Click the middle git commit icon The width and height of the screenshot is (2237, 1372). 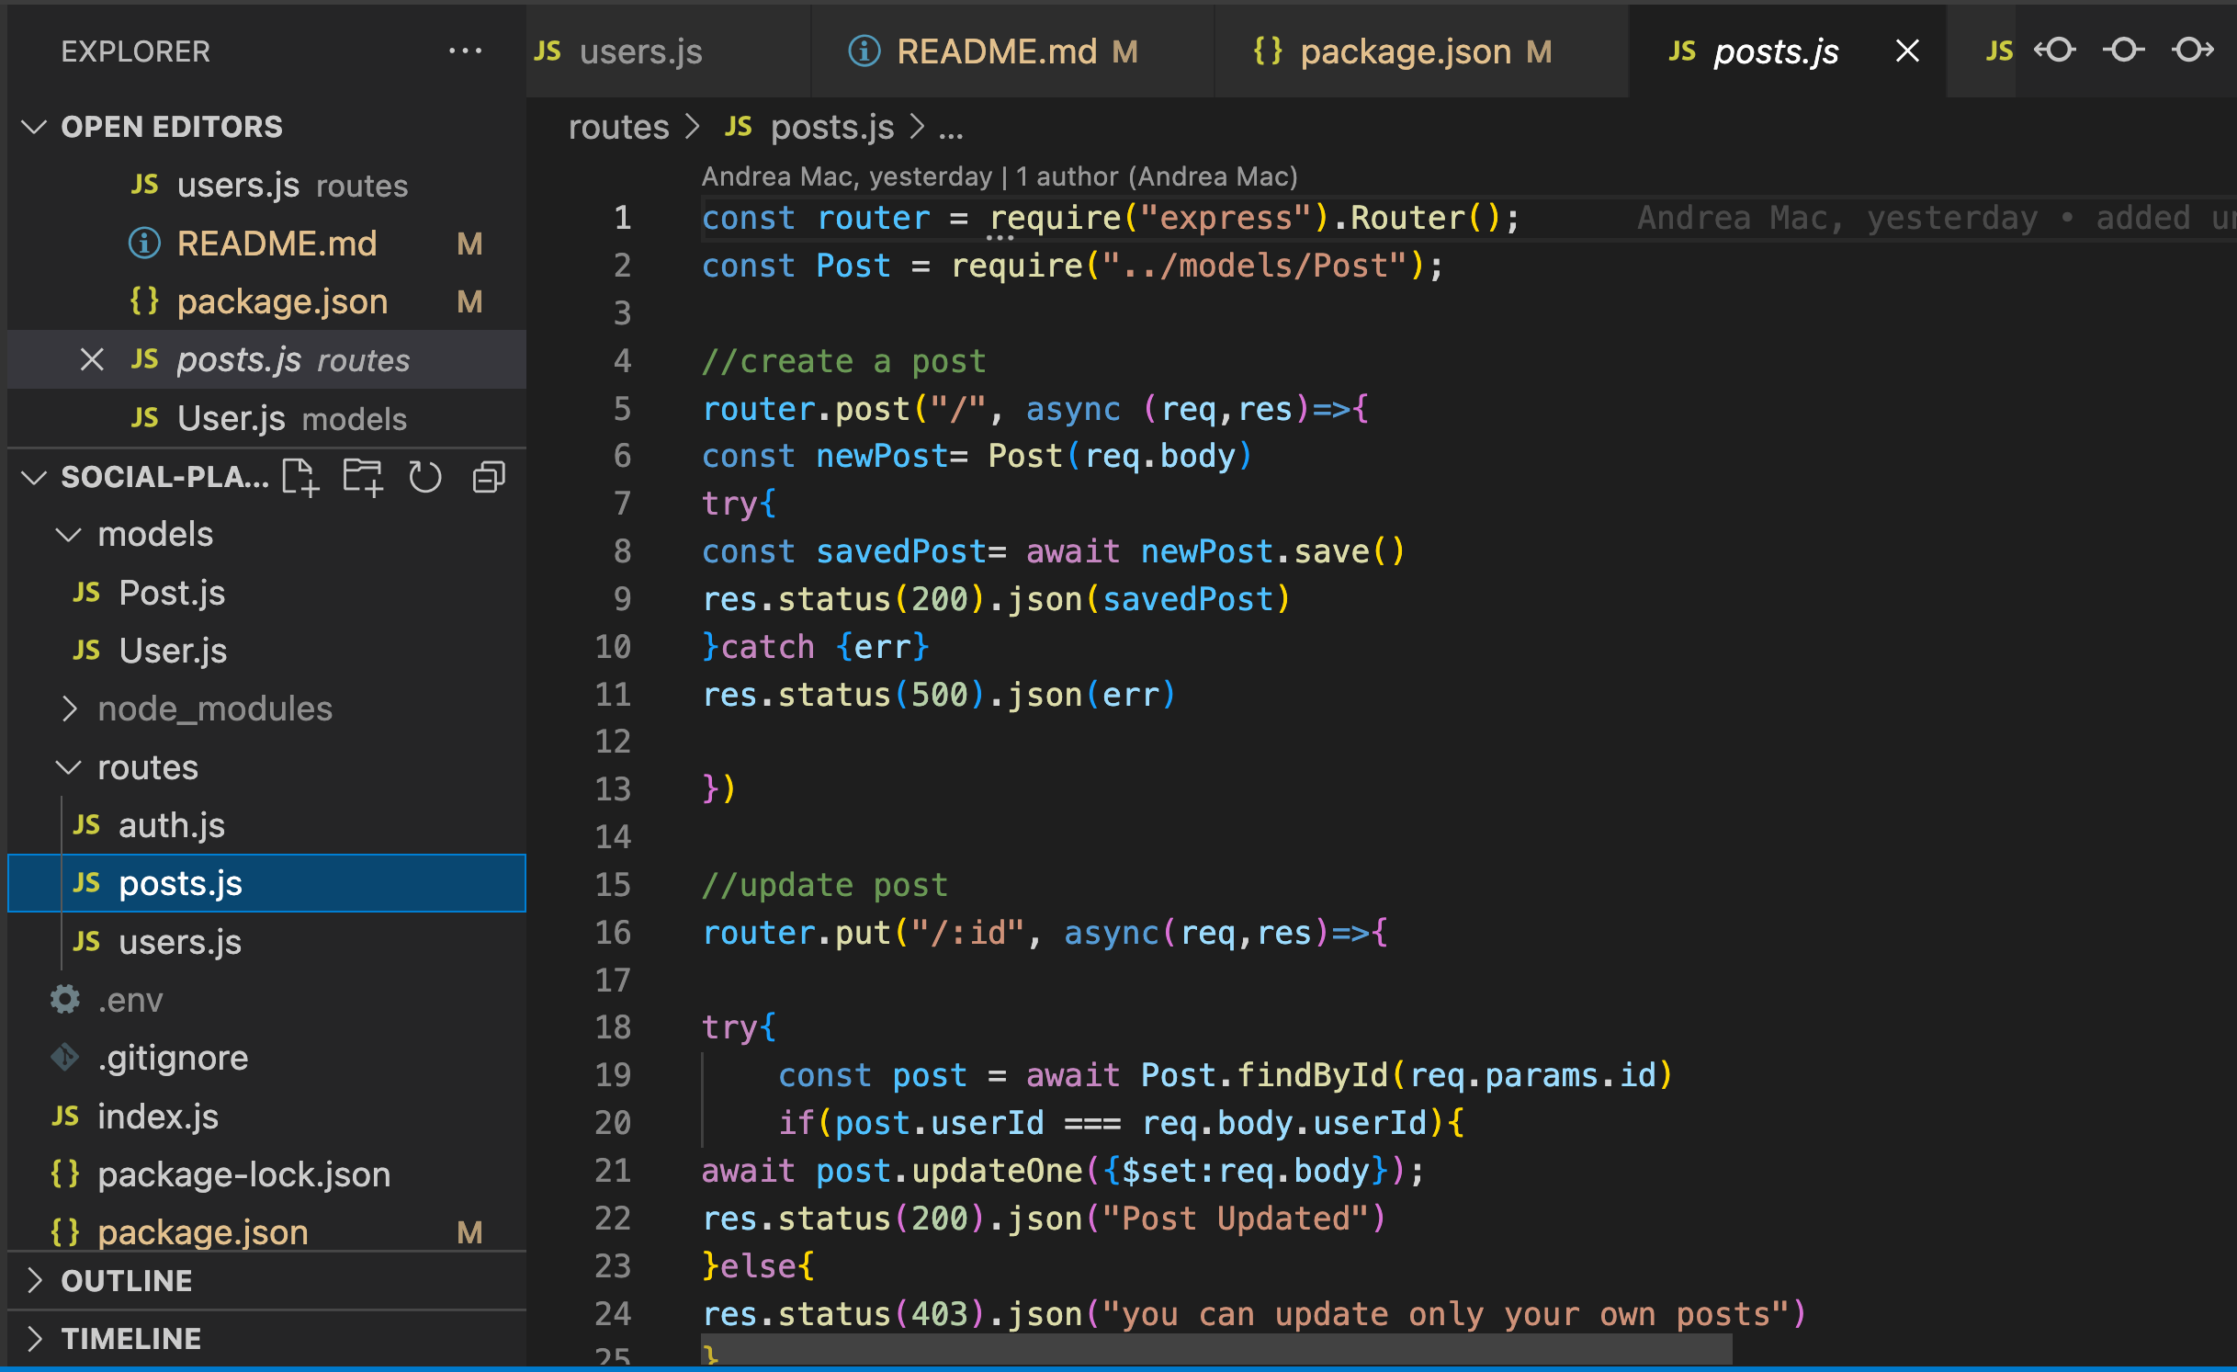coord(2124,51)
